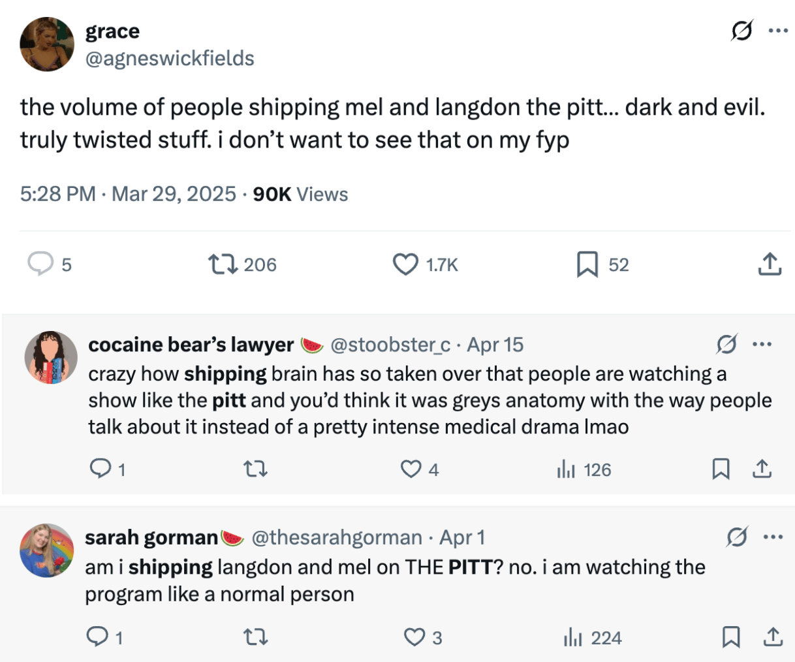Retweet grace's post with 206 reposts

coord(223,264)
